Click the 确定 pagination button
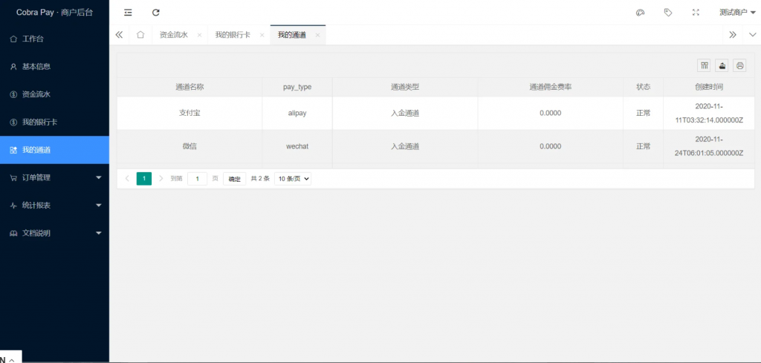 (x=234, y=179)
